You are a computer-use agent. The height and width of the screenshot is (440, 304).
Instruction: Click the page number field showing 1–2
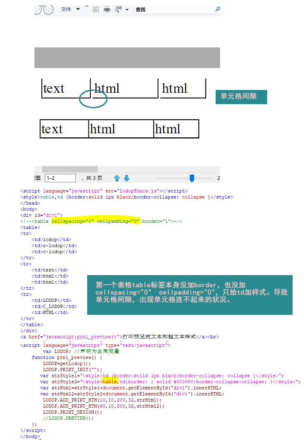60,178
